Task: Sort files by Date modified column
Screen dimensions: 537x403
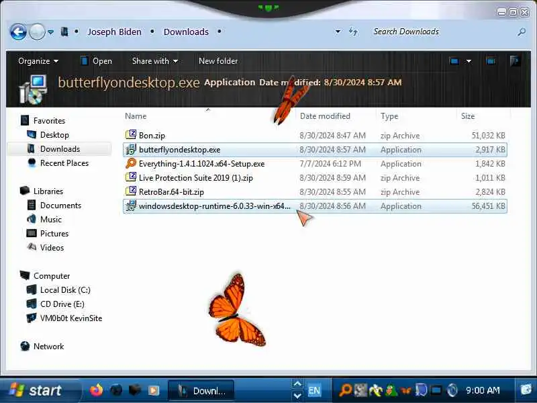Action: point(325,116)
